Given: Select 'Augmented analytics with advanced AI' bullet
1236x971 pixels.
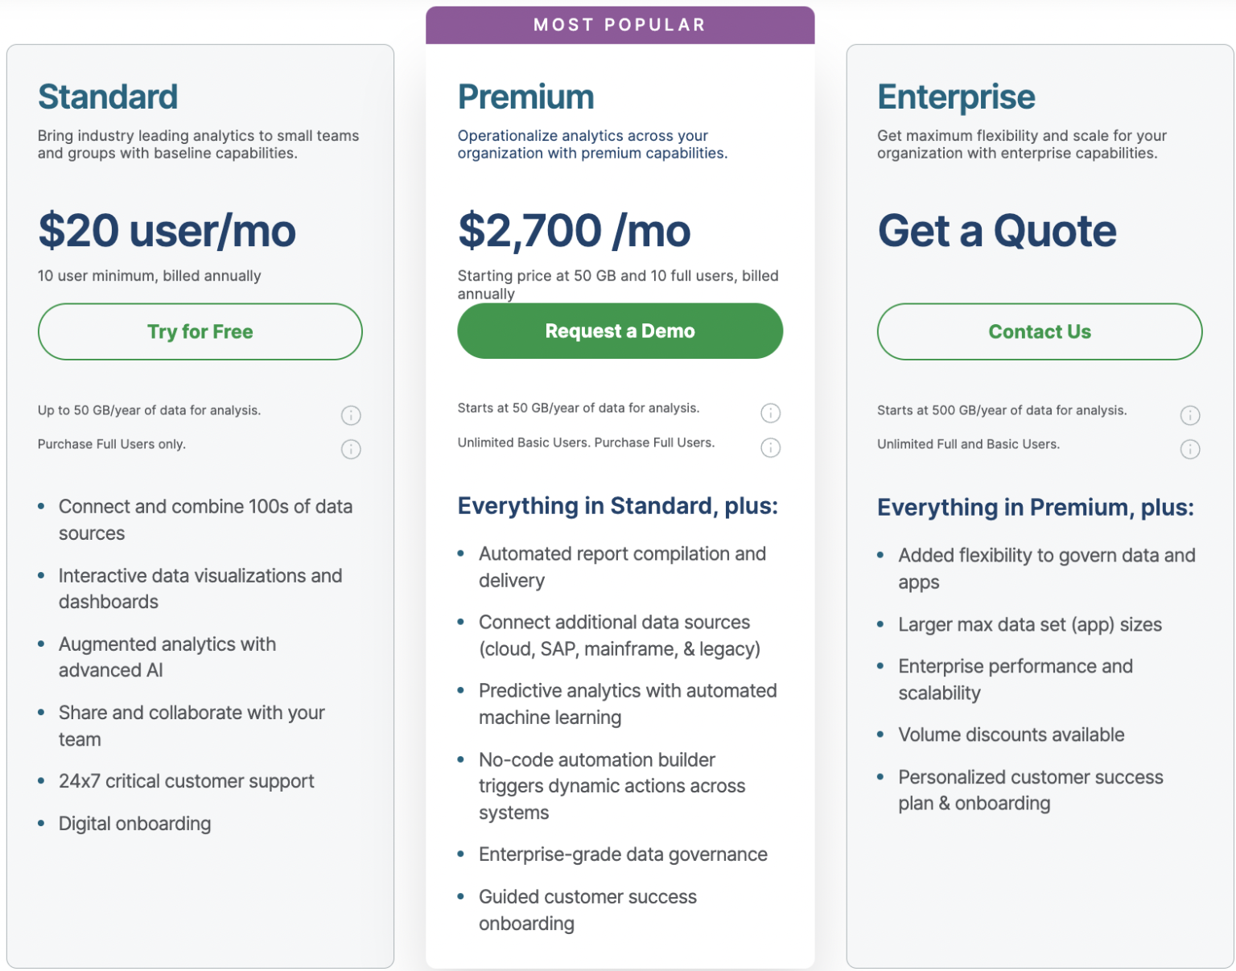Looking at the screenshot, I should coord(167,656).
